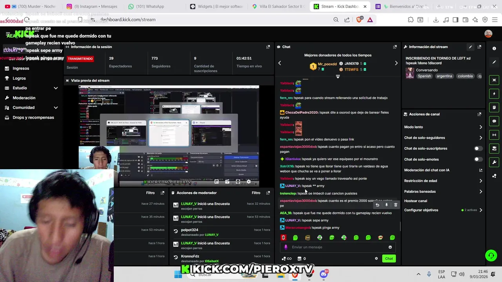Open the emoji picker in message box

pos(390,247)
